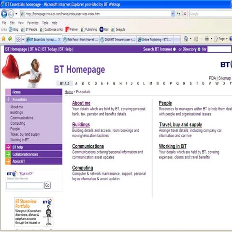Switch to Edit Post - Mark Morrell tab

(x=81, y=40)
